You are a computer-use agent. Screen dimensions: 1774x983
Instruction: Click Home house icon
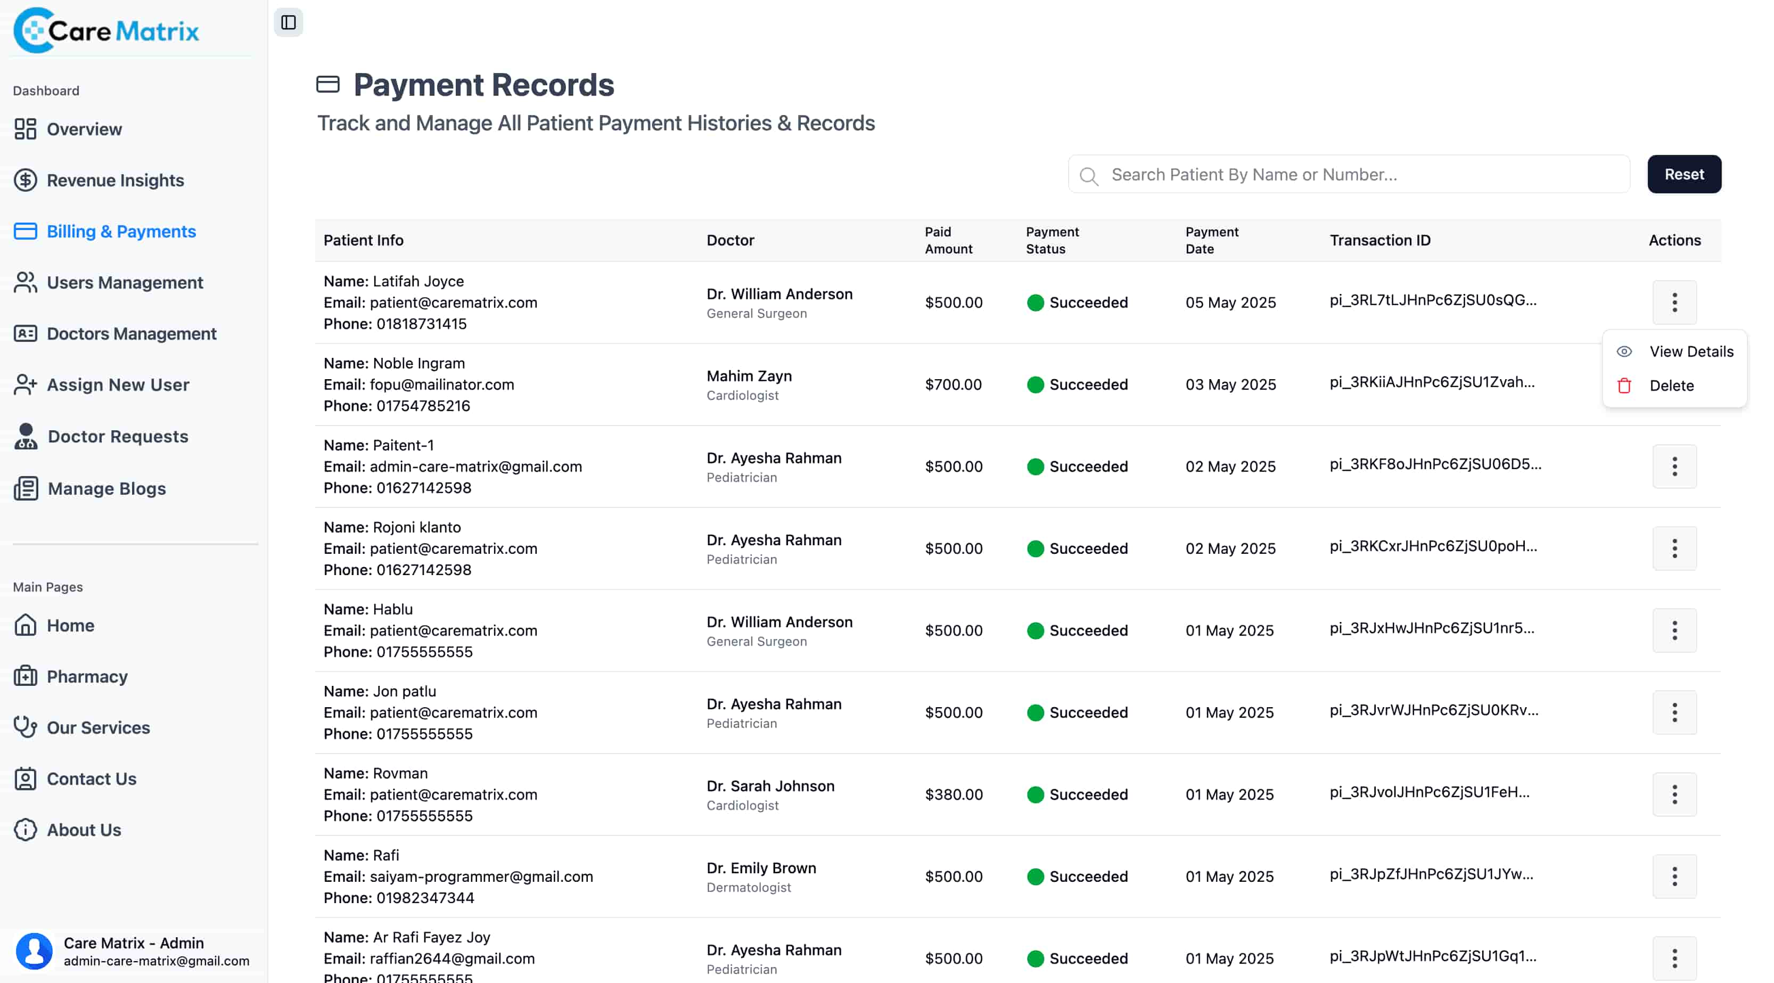click(x=26, y=625)
